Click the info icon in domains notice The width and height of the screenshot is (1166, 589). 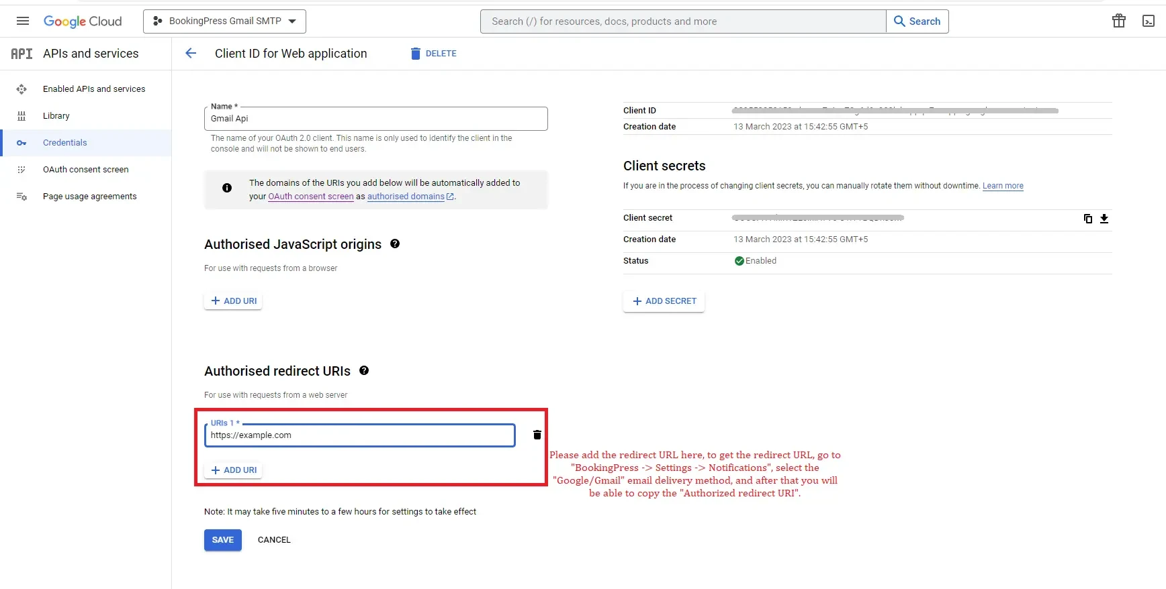click(227, 188)
